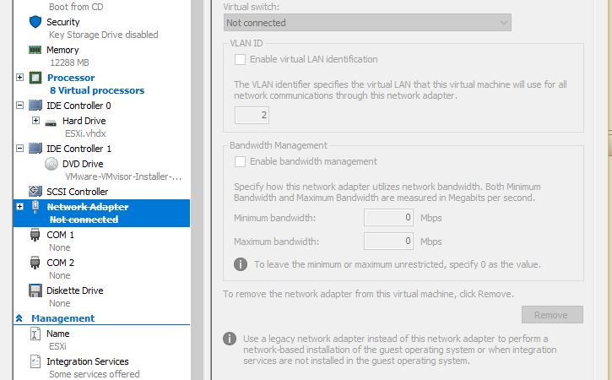
Task: Select the COM 1 port icon
Action: point(35,235)
